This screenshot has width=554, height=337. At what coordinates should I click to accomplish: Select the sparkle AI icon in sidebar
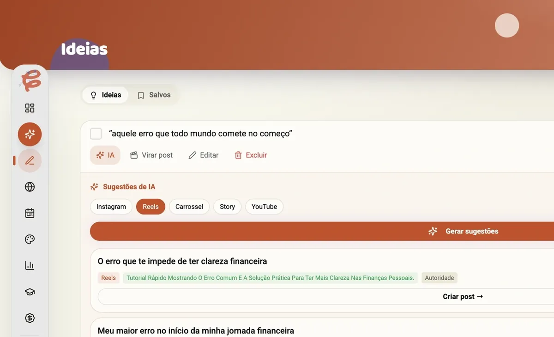point(30,135)
